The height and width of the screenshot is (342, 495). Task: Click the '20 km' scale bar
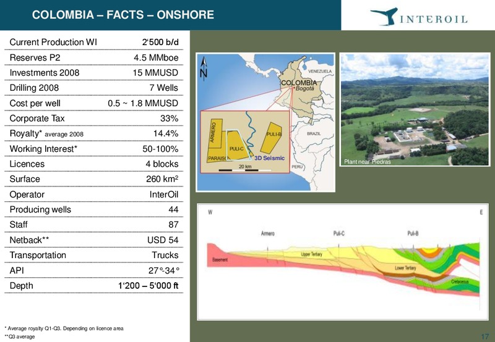pos(245,168)
